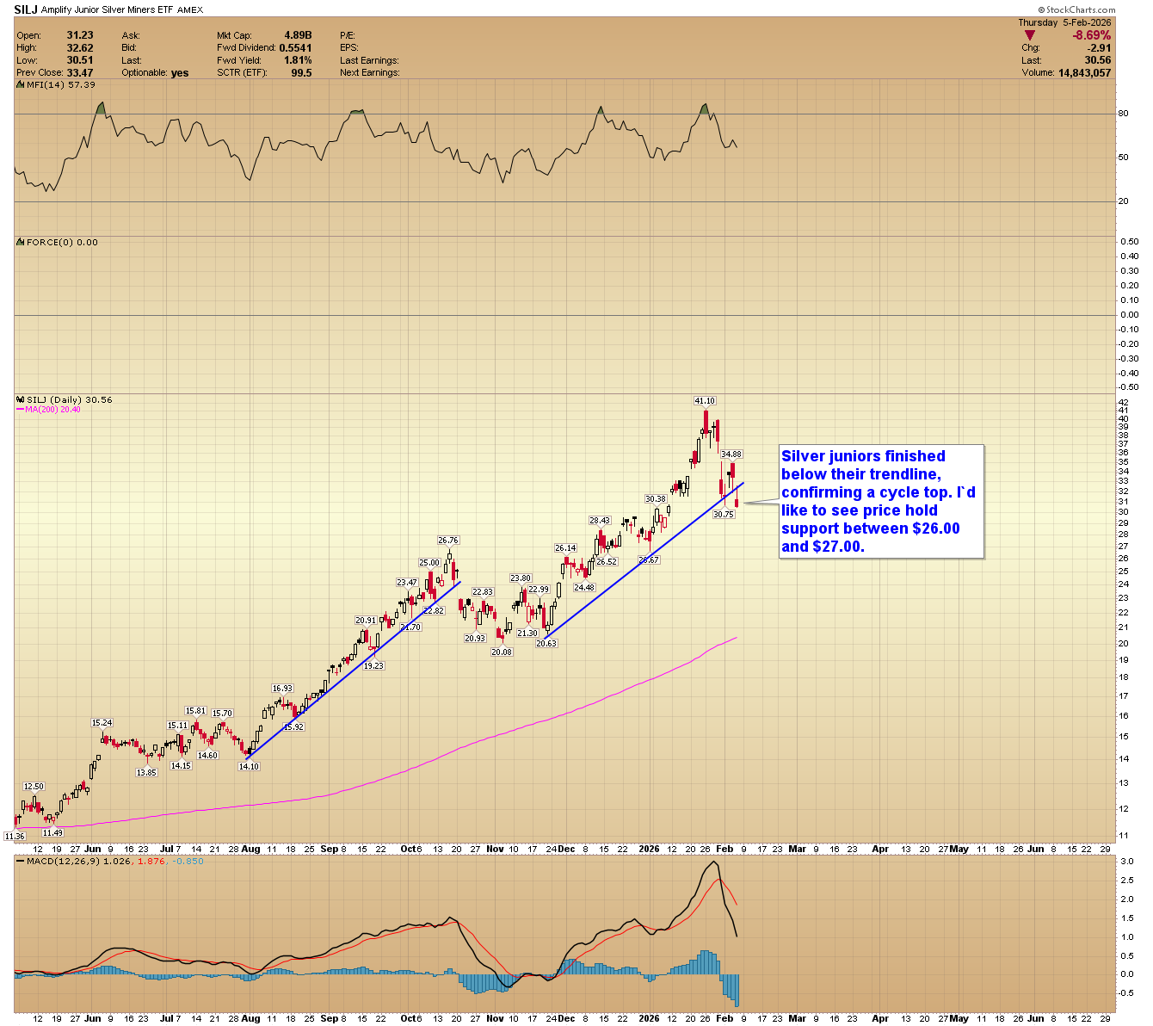The image size is (1153, 1026).
Task: Click the 'Thursday 5-Feb-2026' date
Action: click(x=1064, y=22)
